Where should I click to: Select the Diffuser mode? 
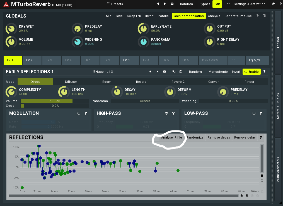71,82
